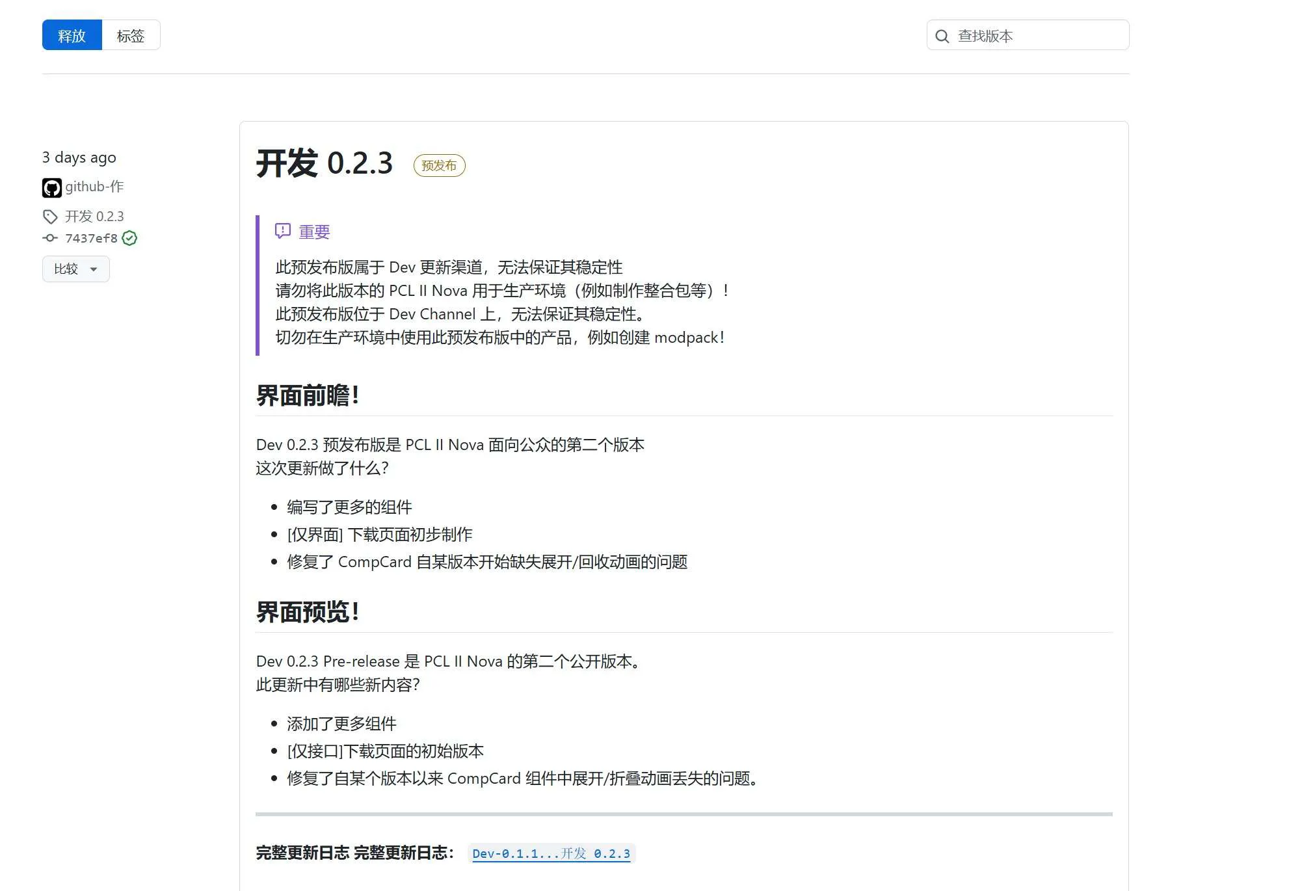This screenshot has width=1315, height=891.
Task: Click the line 添加了更多组件
Action: (x=342, y=724)
